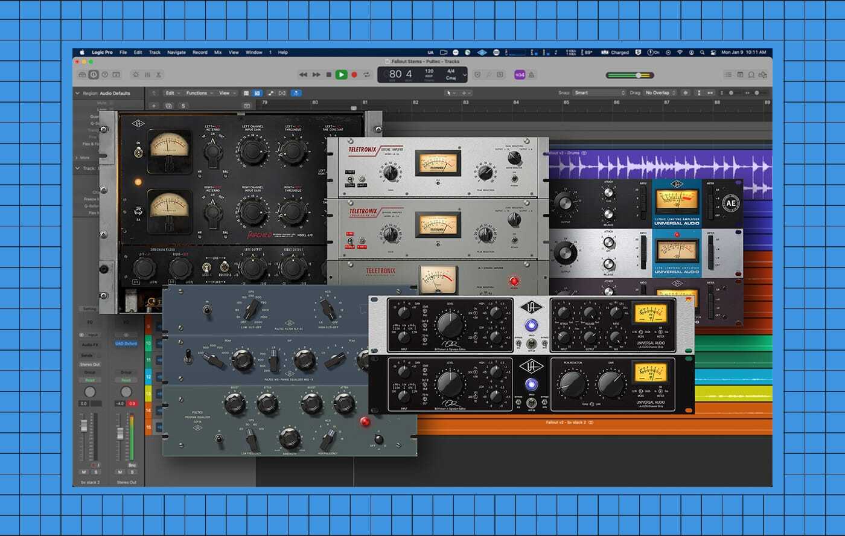Click Read automation button on bv stack 2

[90, 380]
